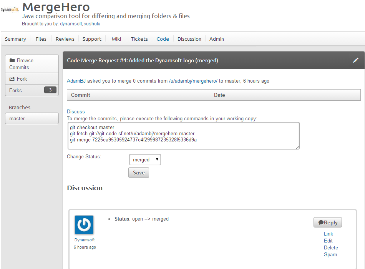Click the Discuss link
This screenshot has height=269, width=365.
point(76,111)
